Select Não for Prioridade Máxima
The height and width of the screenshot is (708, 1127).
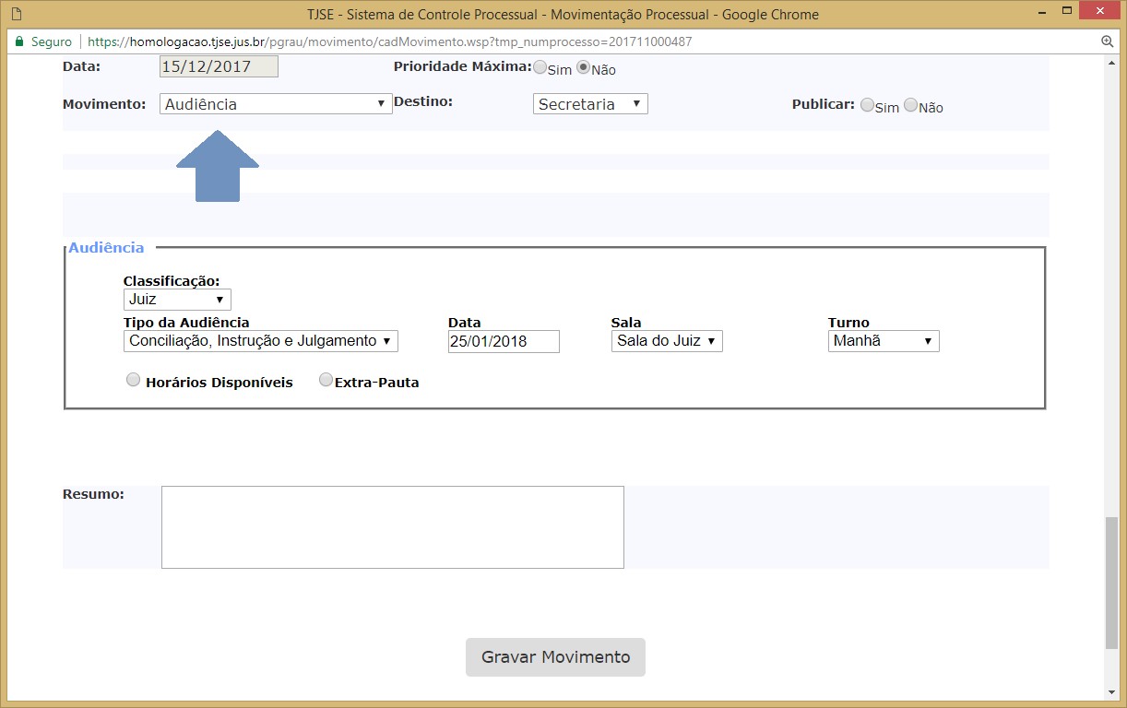coord(583,67)
